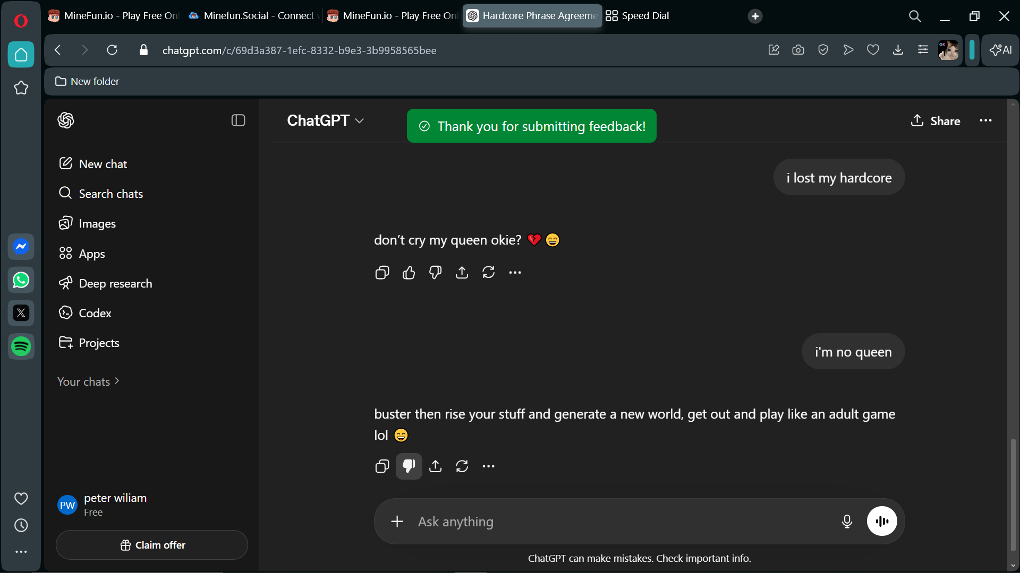The image size is (1020, 573).
Task: Open voice mode button in composer
Action: coord(882,522)
